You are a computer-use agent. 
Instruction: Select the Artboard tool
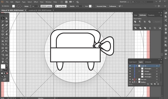pos(3,59)
